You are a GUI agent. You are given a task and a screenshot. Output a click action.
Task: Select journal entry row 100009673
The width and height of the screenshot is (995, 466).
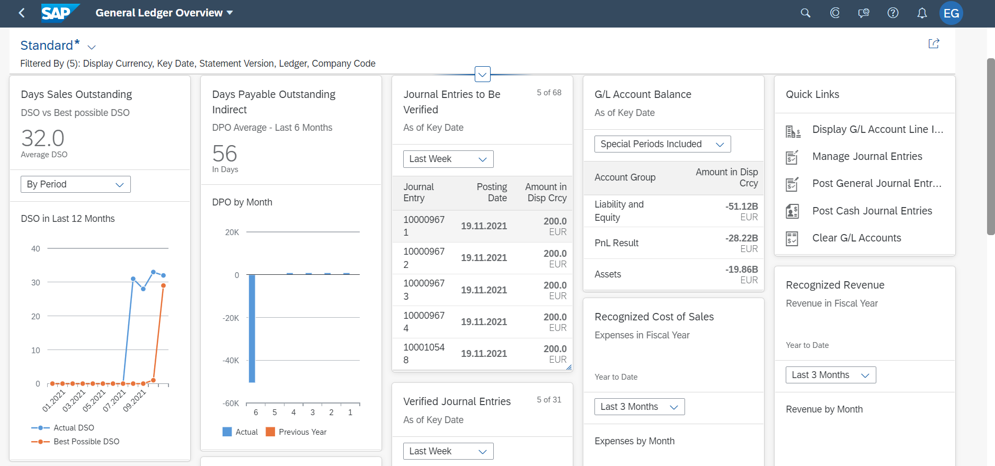[483, 290]
